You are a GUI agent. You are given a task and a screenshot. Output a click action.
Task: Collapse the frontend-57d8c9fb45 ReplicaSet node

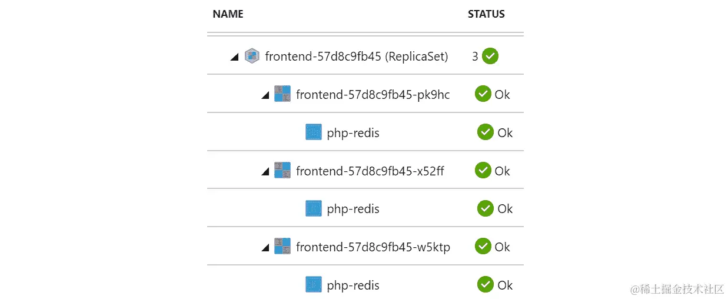tap(234, 58)
